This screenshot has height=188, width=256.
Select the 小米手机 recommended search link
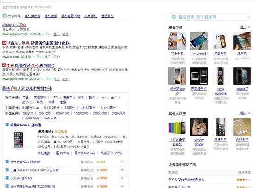tap(91, 16)
